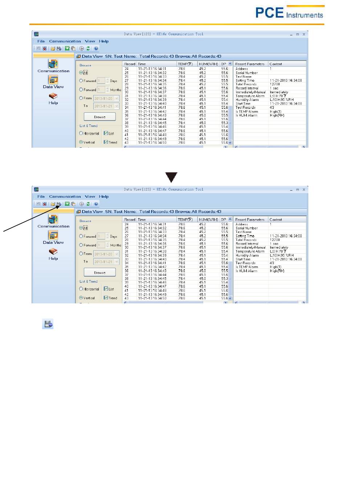Click the red X disconnect icon in upper toolbar

pyautogui.click(x=44, y=48)
